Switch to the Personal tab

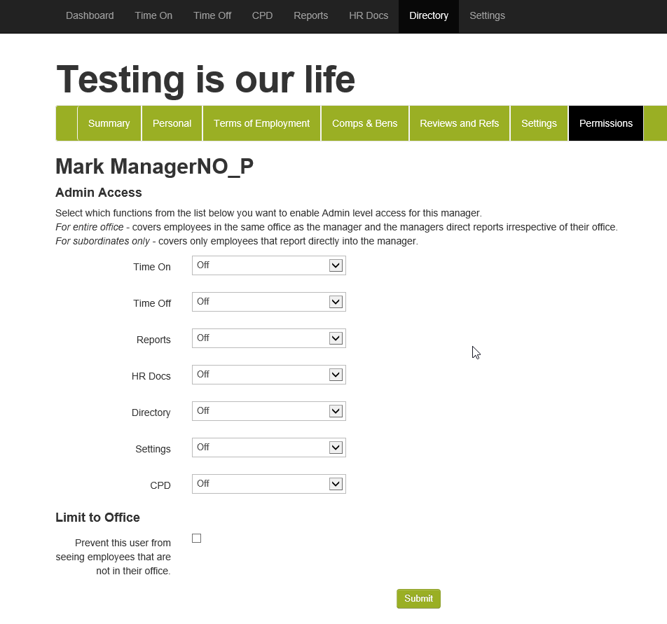[172, 123]
